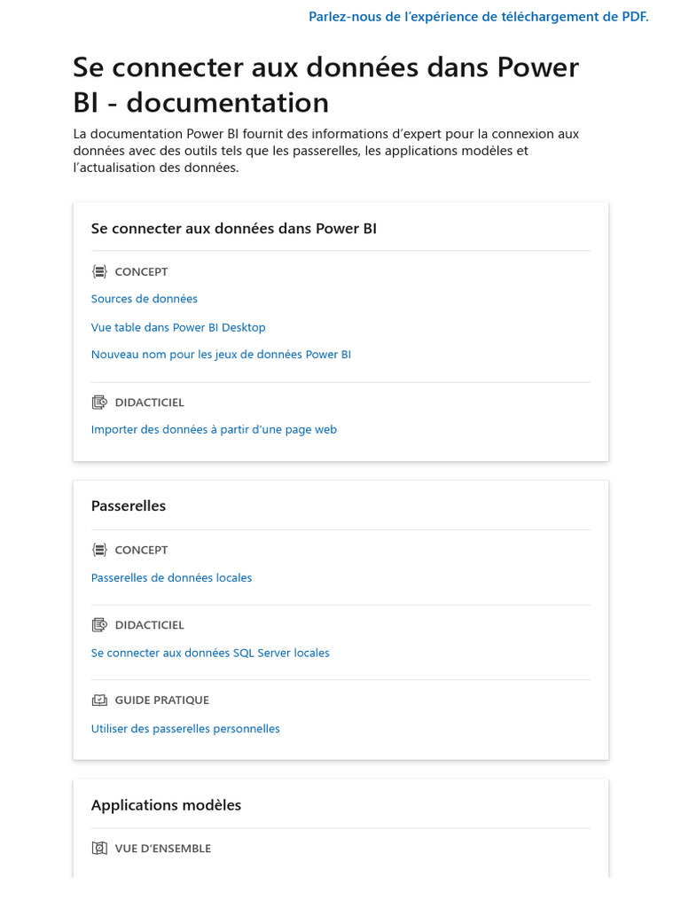Screen dimensions: 681x908
Task: Click the Se connecter aux données dans Power BI card heading
Action: pos(233,229)
